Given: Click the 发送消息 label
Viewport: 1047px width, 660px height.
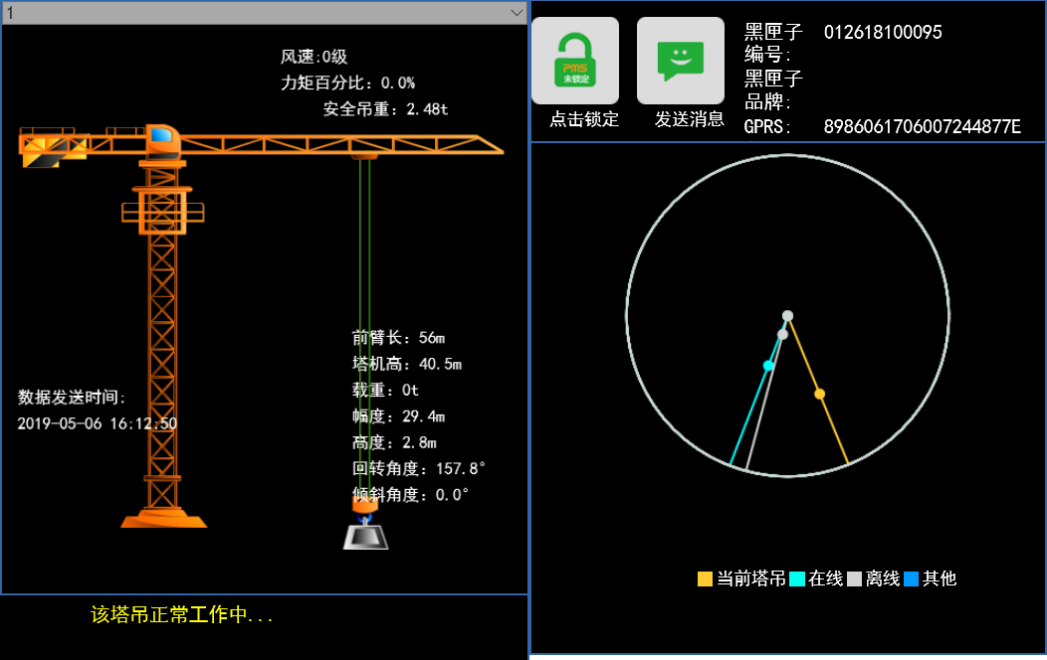Looking at the screenshot, I should (689, 119).
